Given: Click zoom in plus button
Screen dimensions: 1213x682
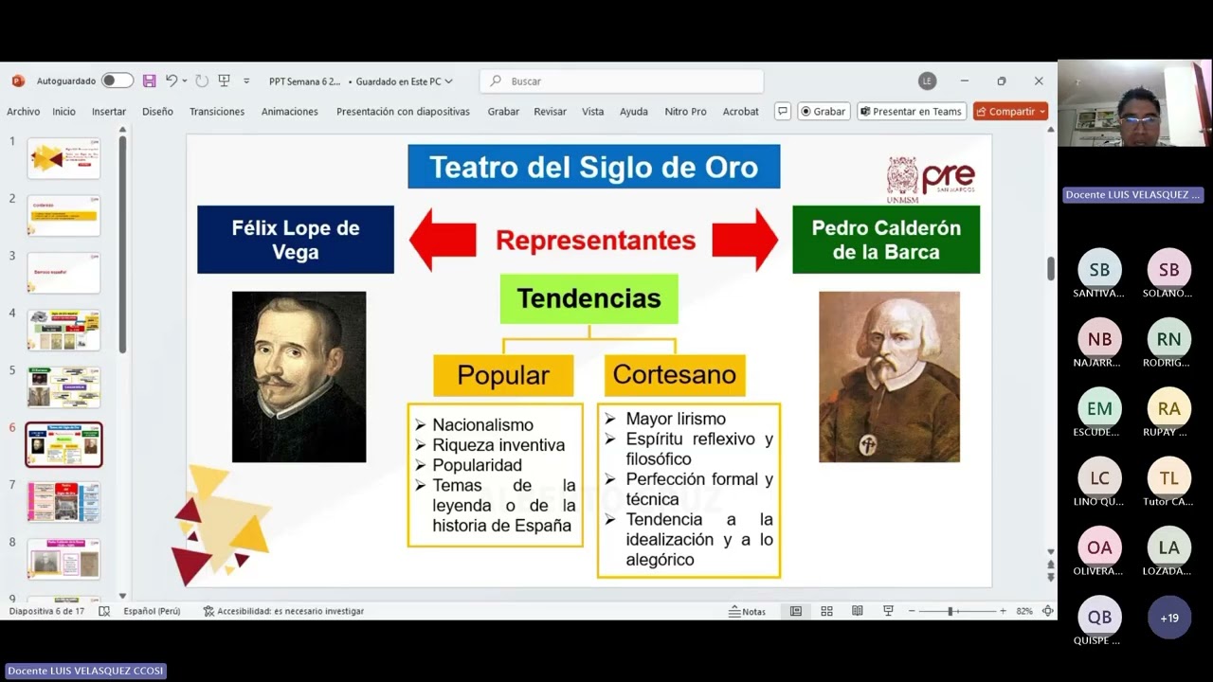Looking at the screenshot, I should point(1003,612).
